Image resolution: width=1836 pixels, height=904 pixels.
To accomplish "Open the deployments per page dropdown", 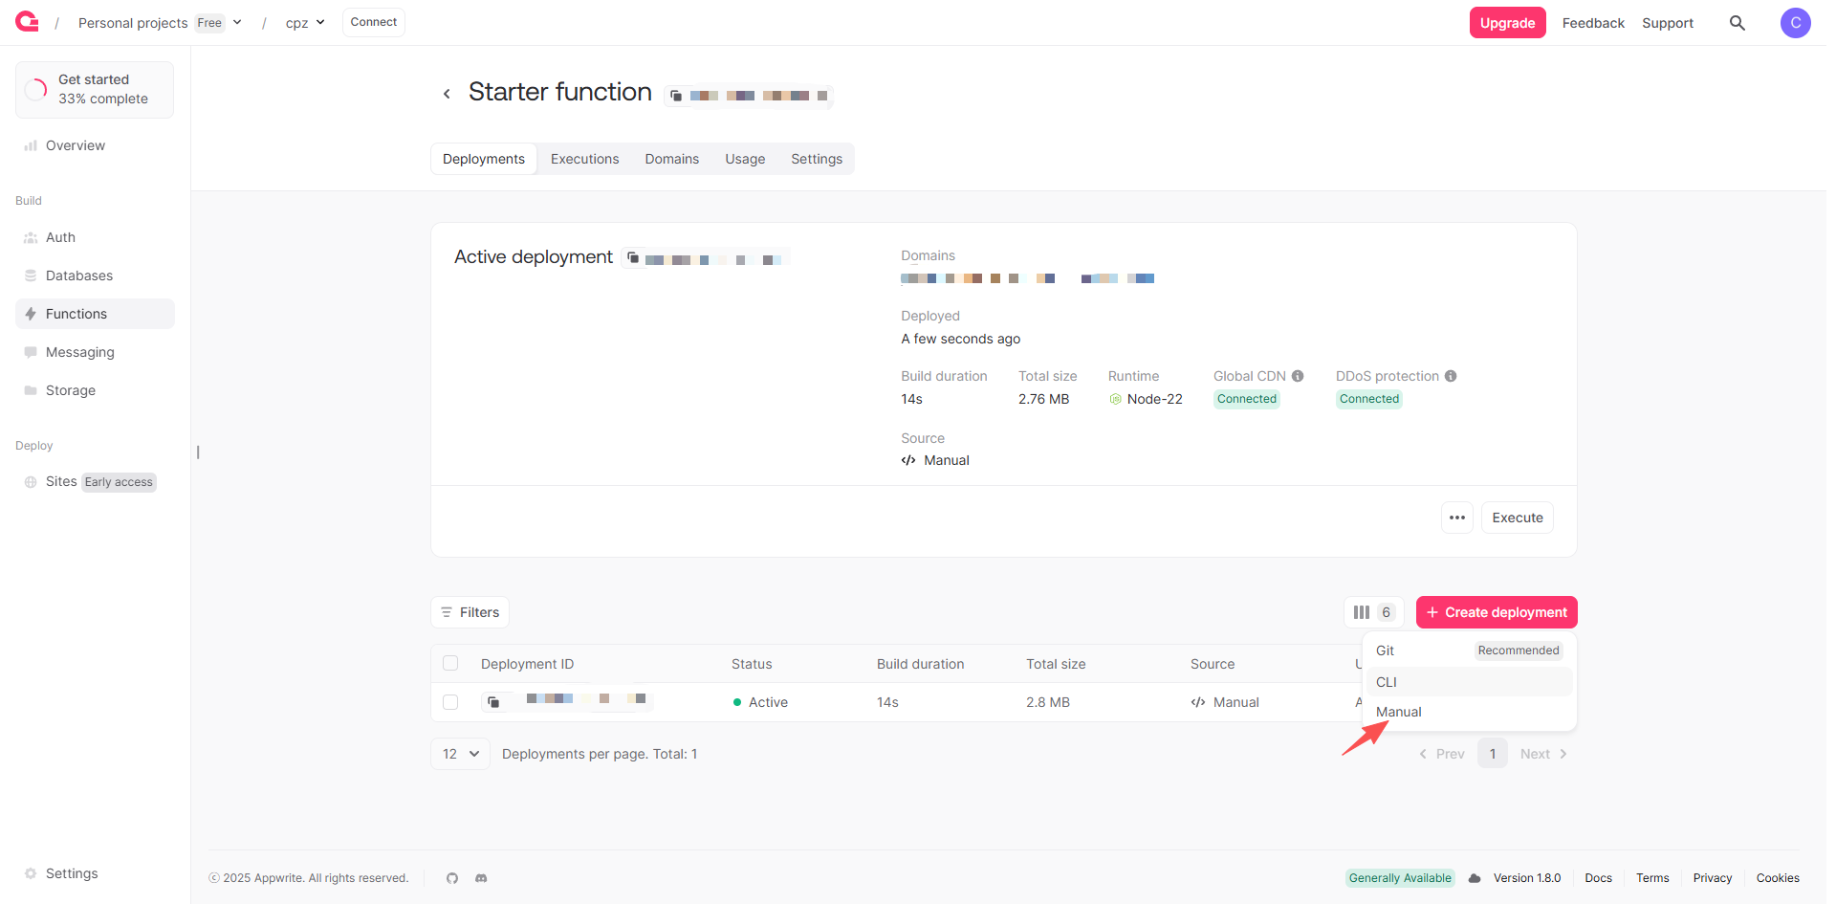I will click(x=461, y=754).
